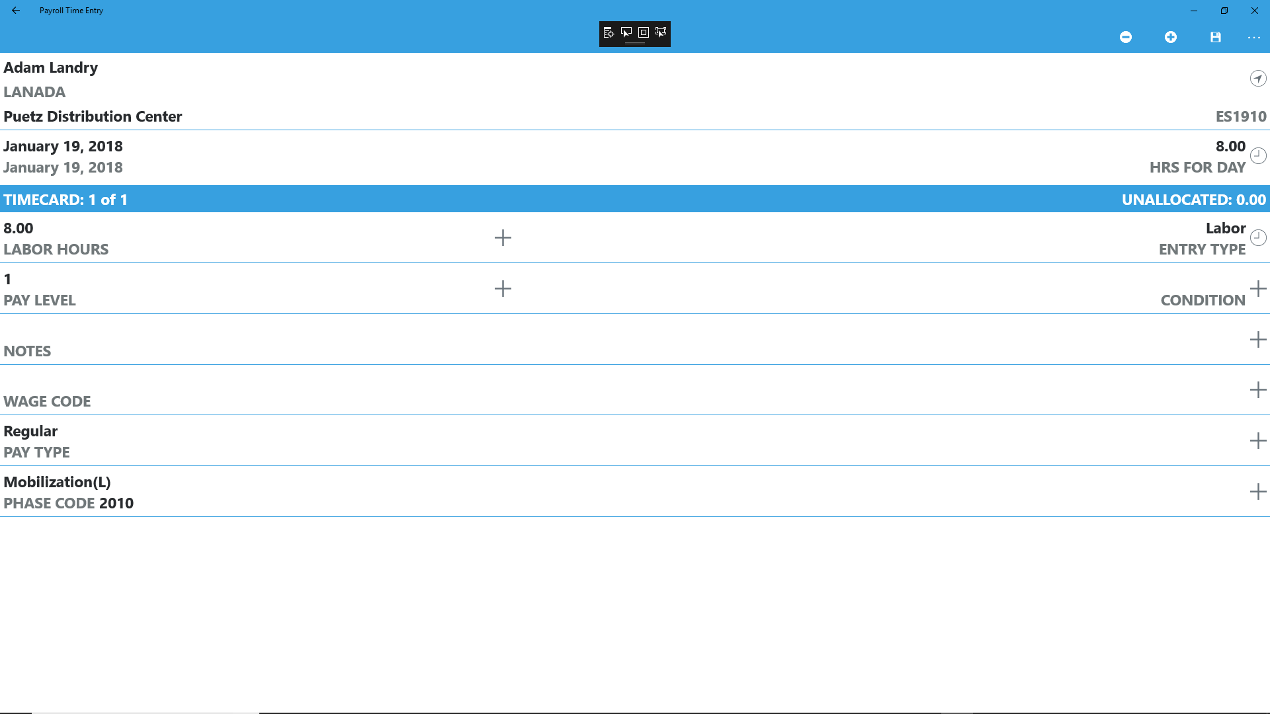
Task: Click the location arrow icon beside Adam Landry
Action: pyautogui.click(x=1258, y=79)
